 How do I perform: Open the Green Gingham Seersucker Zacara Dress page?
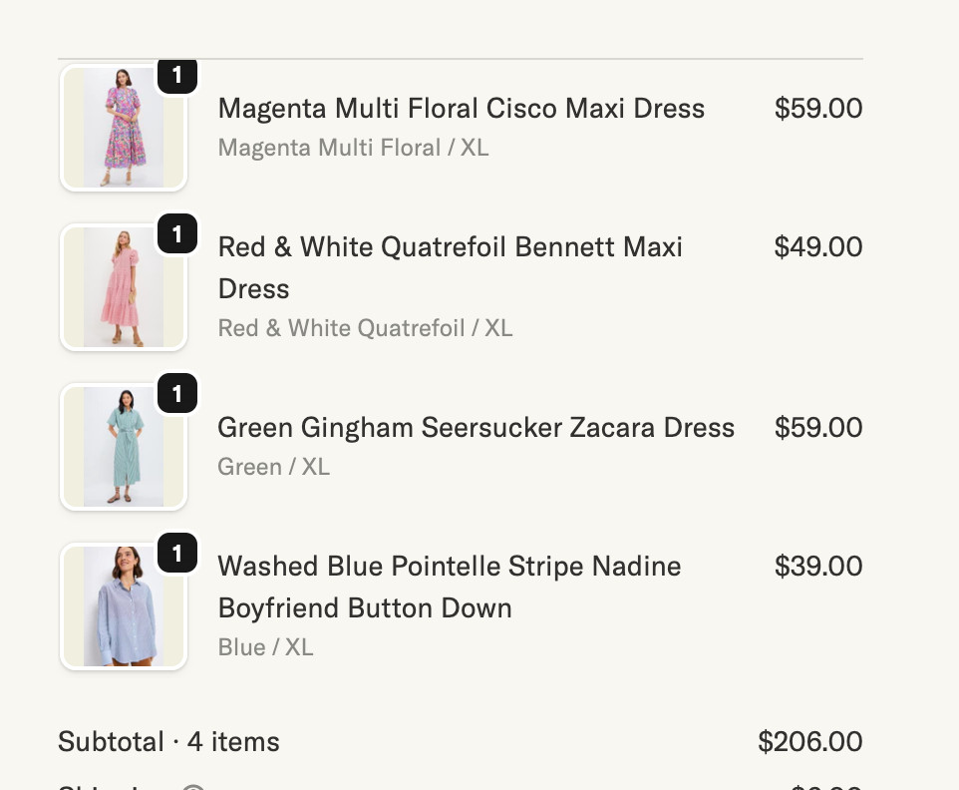point(476,427)
